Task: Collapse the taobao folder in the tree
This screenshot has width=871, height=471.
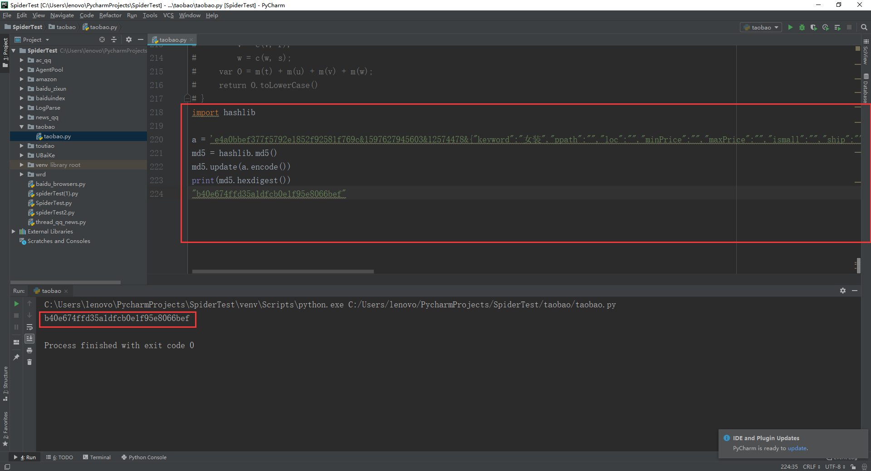Action: click(21, 127)
